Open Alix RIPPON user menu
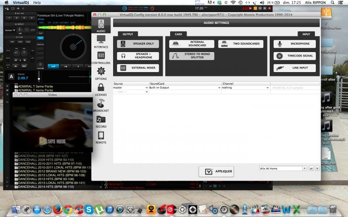This screenshot has width=348, height=217. click(x=315, y=3)
